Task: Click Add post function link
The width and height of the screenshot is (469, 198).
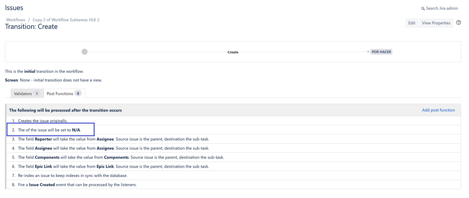Action: [438, 110]
